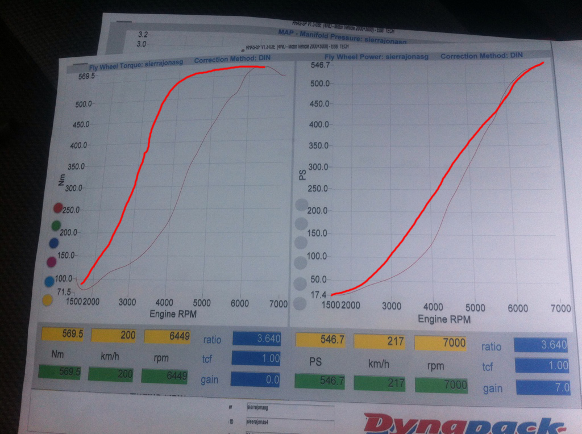Click the 'gain' label in the torque panel
Viewport: 582px width, 434px height.
coord(209,380)
